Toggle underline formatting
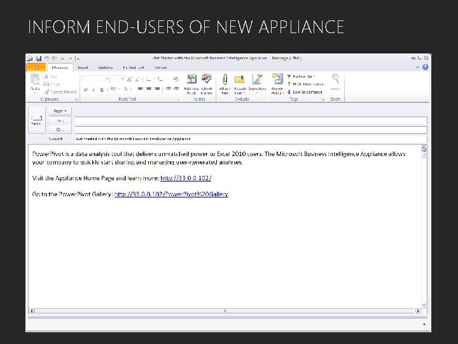This screenshot has width=458, height=344. (102, 89)
